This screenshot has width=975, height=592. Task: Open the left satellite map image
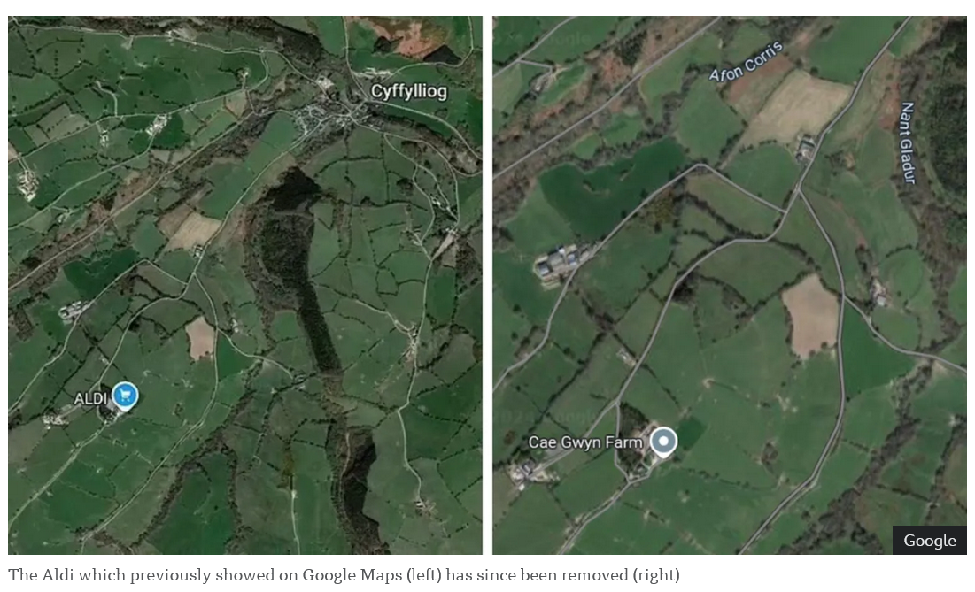point(245,285)
